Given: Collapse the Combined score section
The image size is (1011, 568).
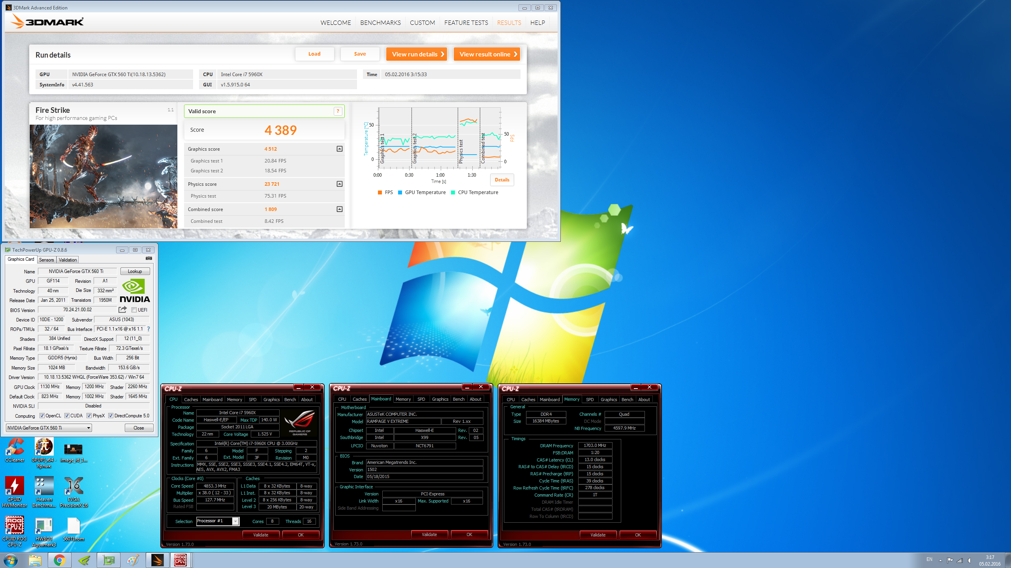Looking at the screenshot, I should (x=339, y=209).
